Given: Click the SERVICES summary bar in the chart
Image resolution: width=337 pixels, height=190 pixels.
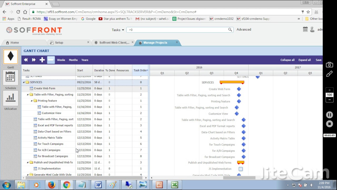Looking at the screenshot, I should point(232,82).
